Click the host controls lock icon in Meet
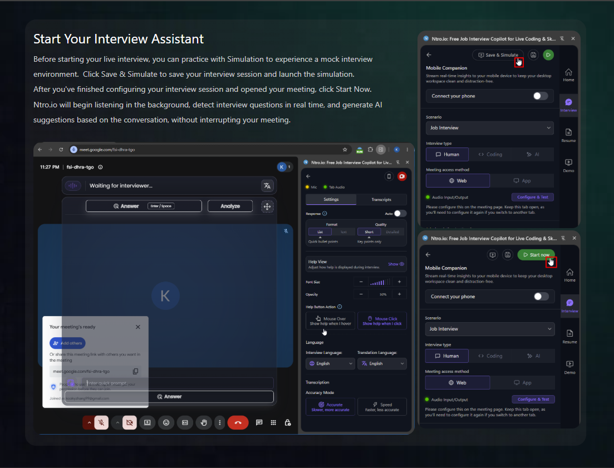Screen dimensions: 614x468 pyautogui.click(x=288, y=422)
